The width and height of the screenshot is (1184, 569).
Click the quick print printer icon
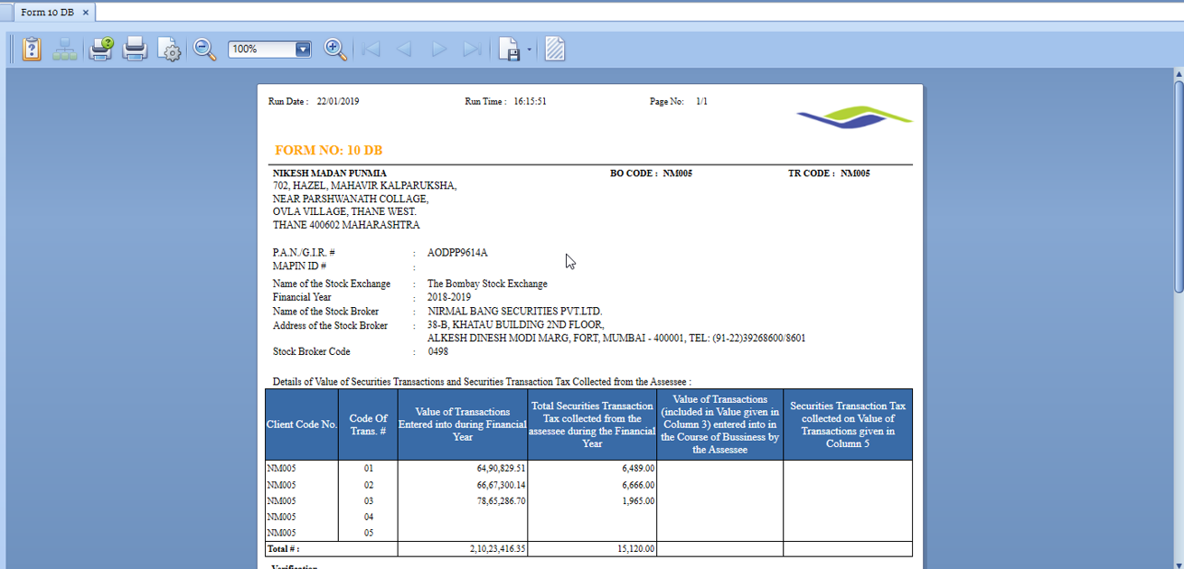point(135,49)
